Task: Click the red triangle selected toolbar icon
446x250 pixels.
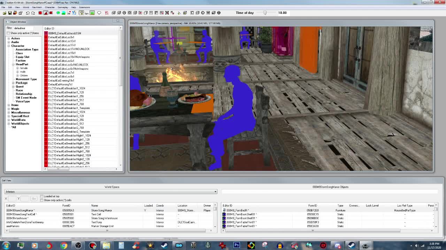Action: coord(46,13)
